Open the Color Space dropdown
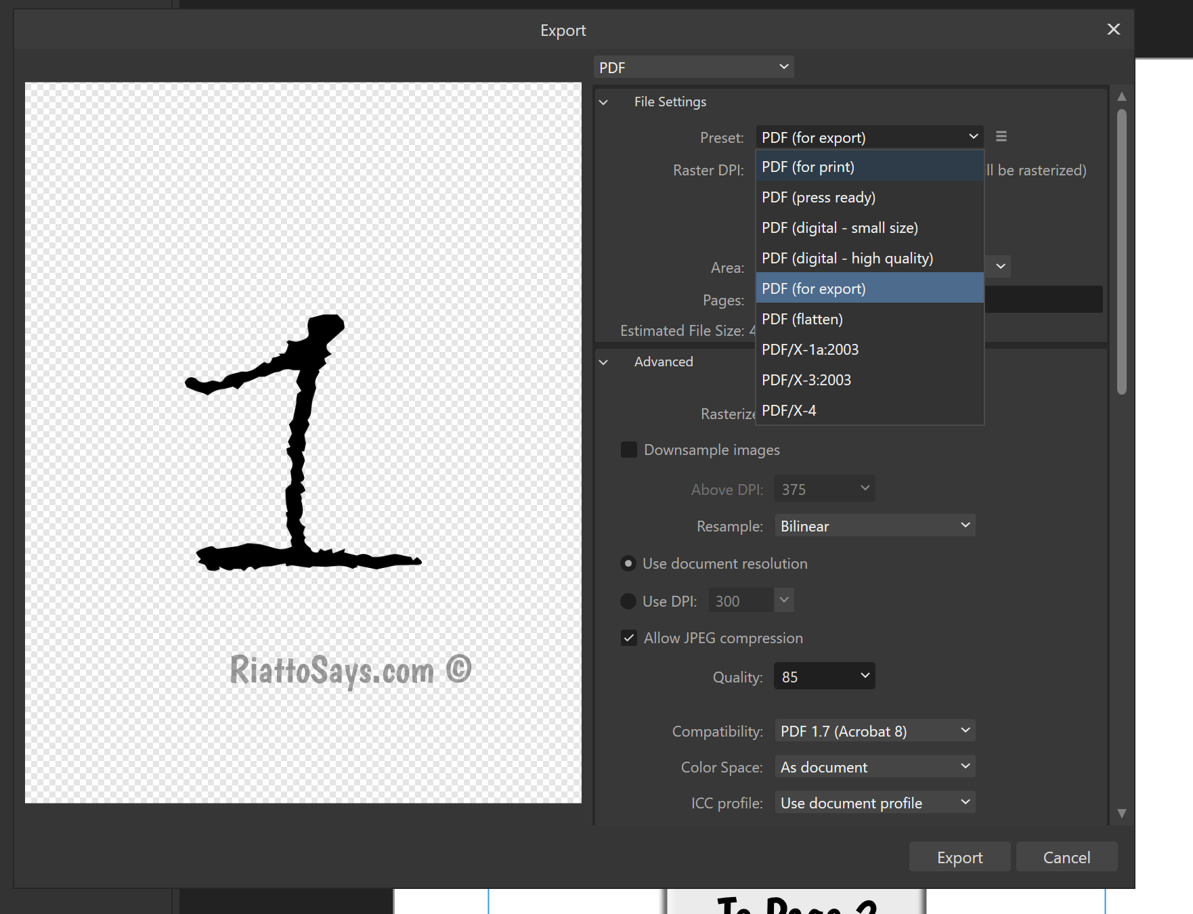Image resolution: width=1193 pixels, height=914 pixels. (875, 767)
